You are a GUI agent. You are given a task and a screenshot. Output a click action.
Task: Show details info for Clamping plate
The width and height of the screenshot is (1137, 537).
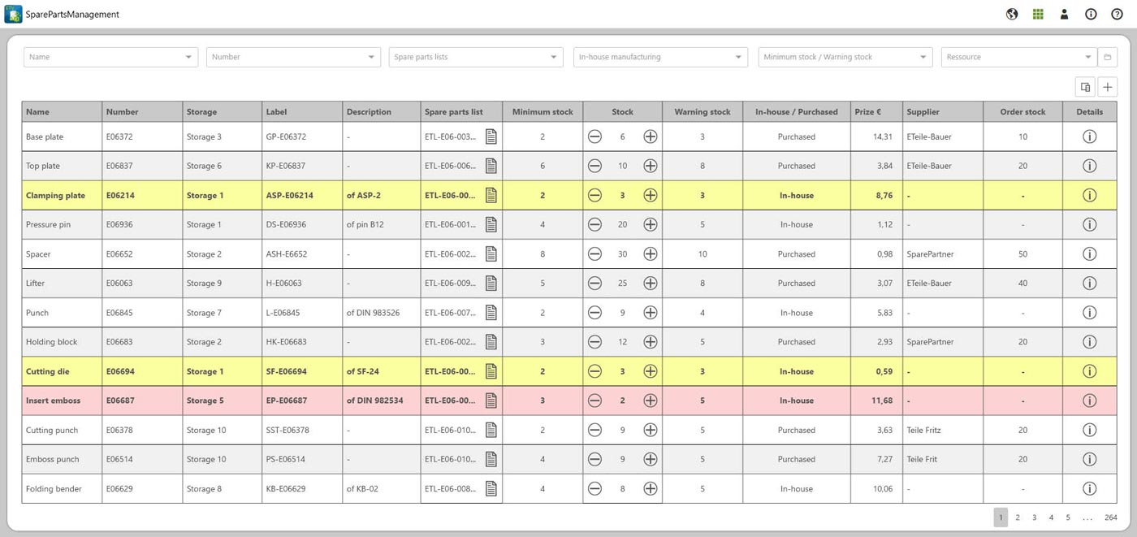(x=1089, y=195)
